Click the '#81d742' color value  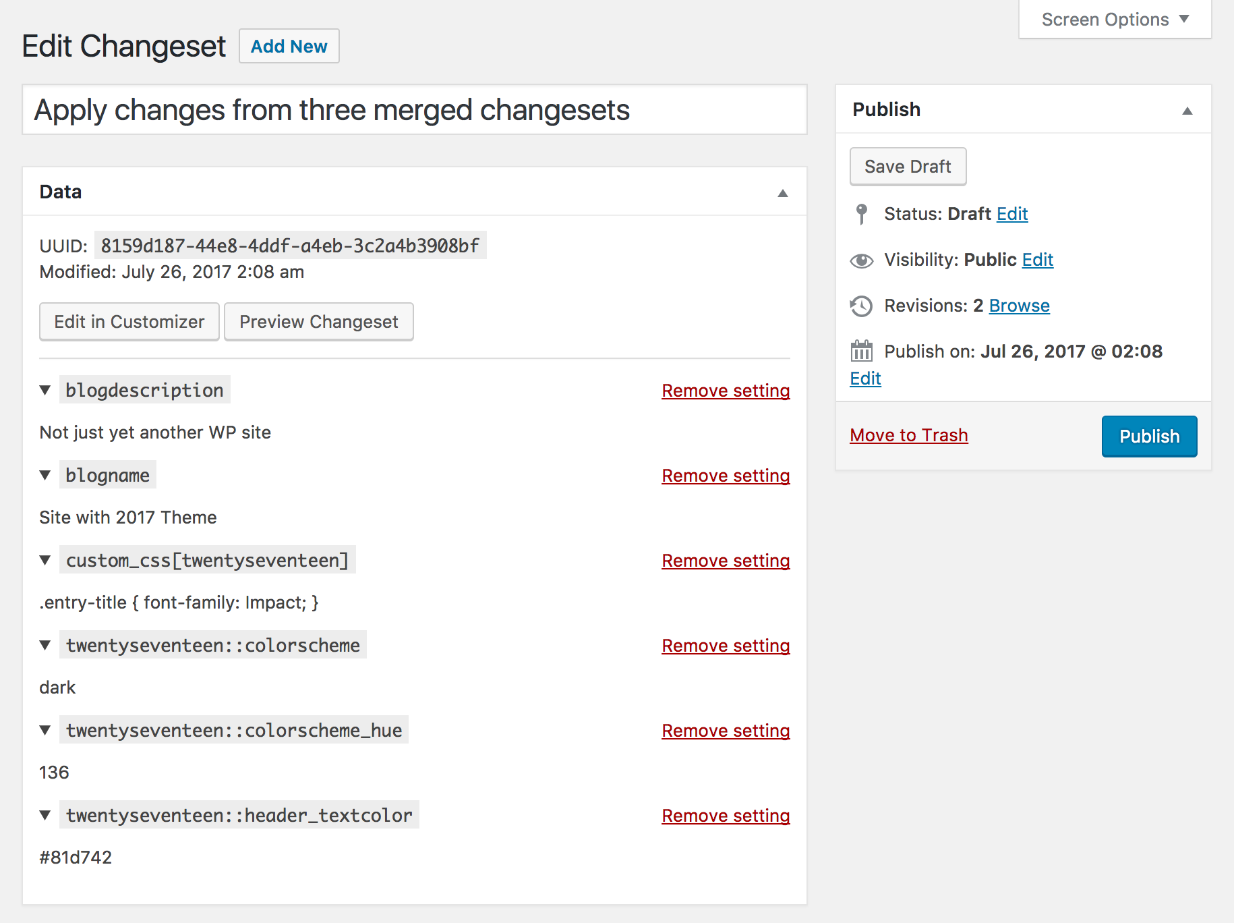(76, 858)
